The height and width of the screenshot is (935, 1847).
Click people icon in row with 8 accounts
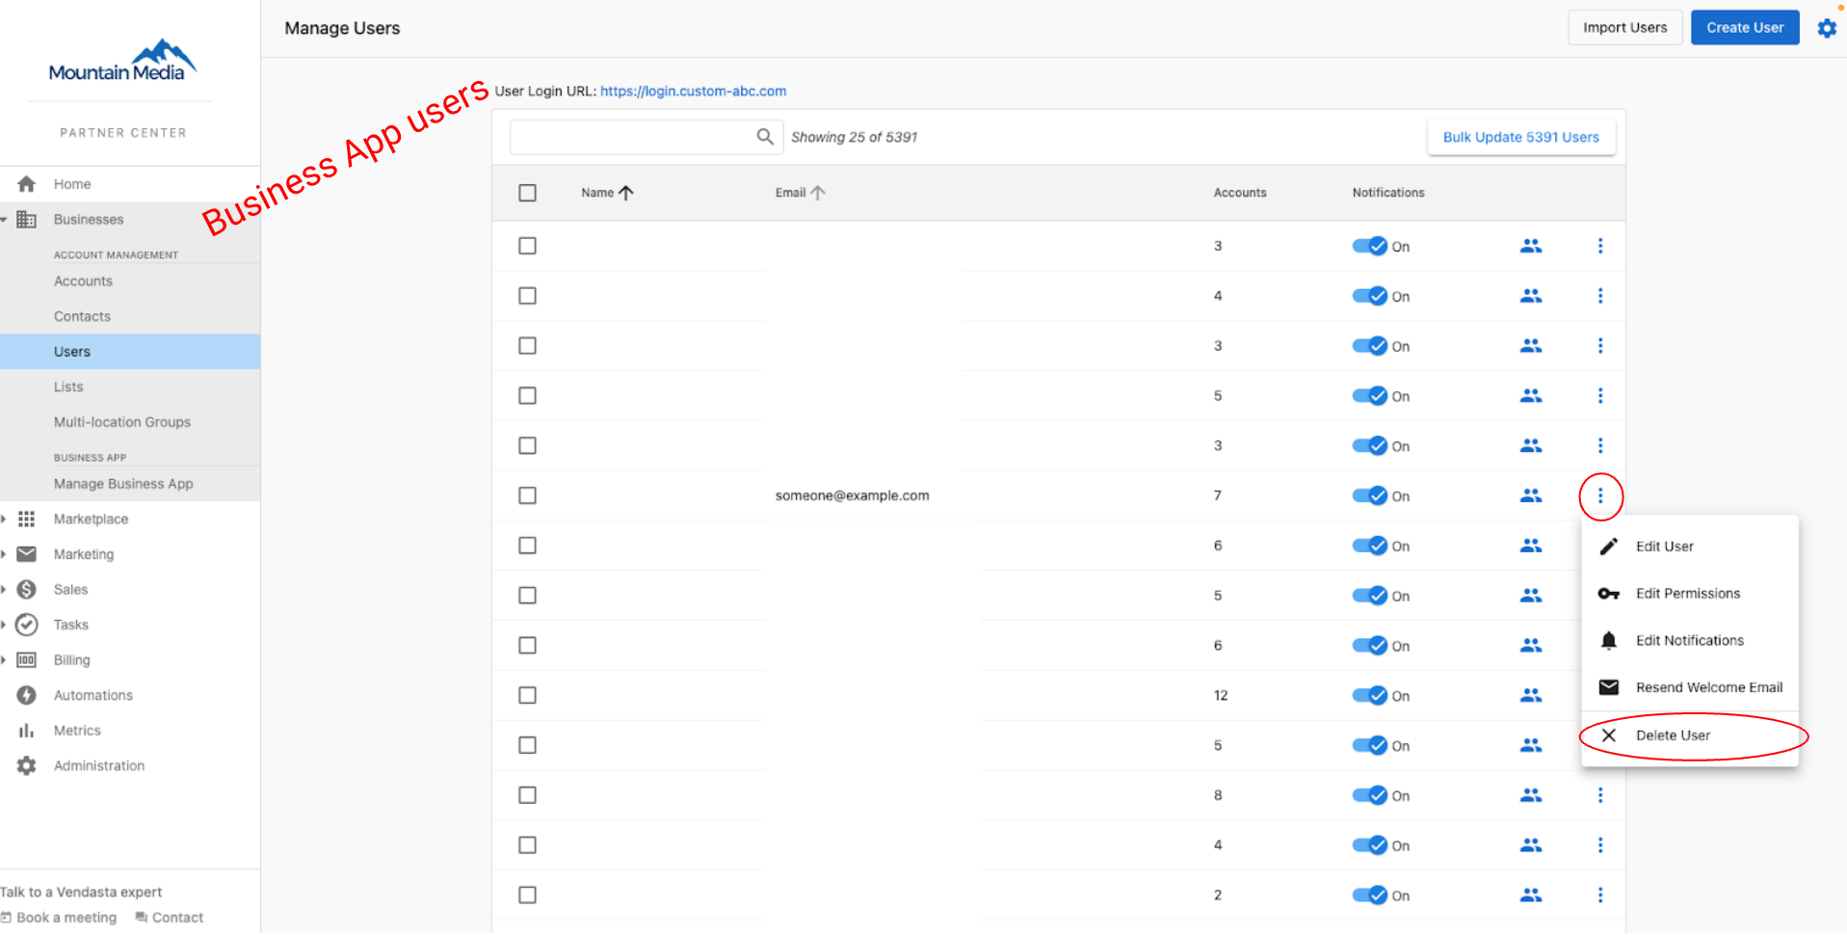click(x=1531, y=795)
